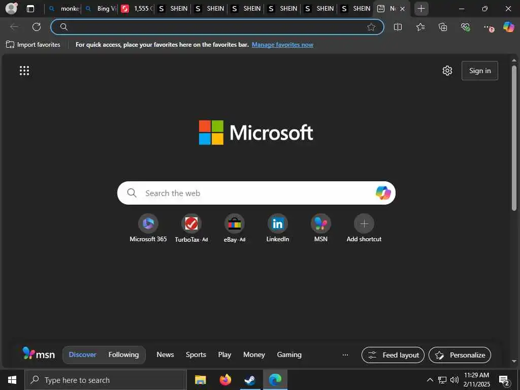The image size is (520, 390).
Task: Open the Play feed category
Action: (x=224, y=354)
